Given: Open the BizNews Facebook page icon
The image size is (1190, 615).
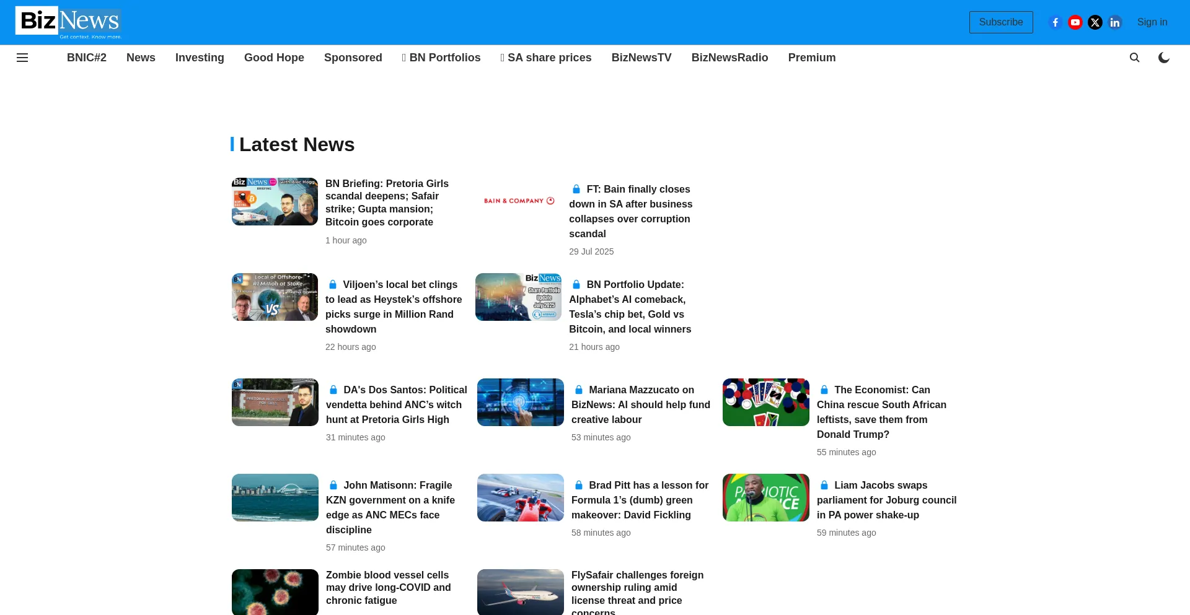Looking at the screenshot, I should 1055,22.
